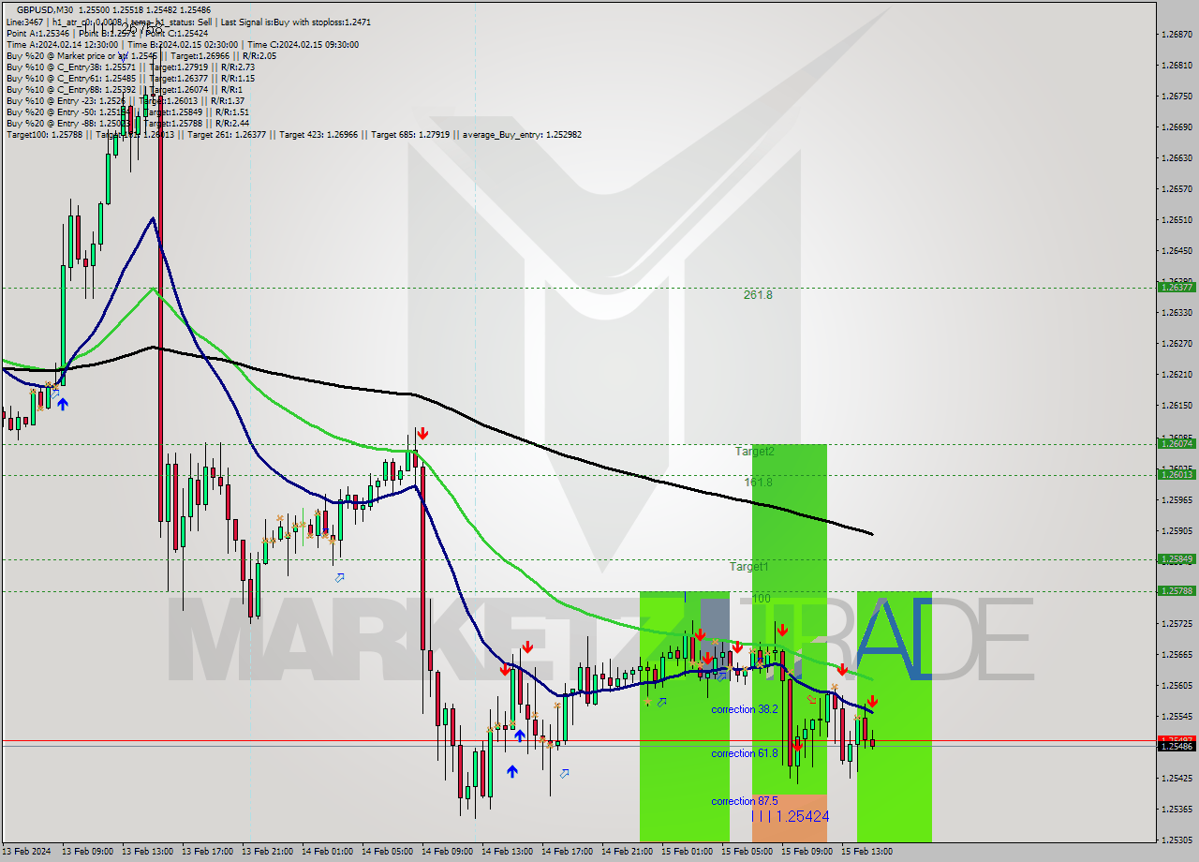Click the '14 Feb 17:00' time axis label
The image size is (1199, 862).
(x=569, y=852)
